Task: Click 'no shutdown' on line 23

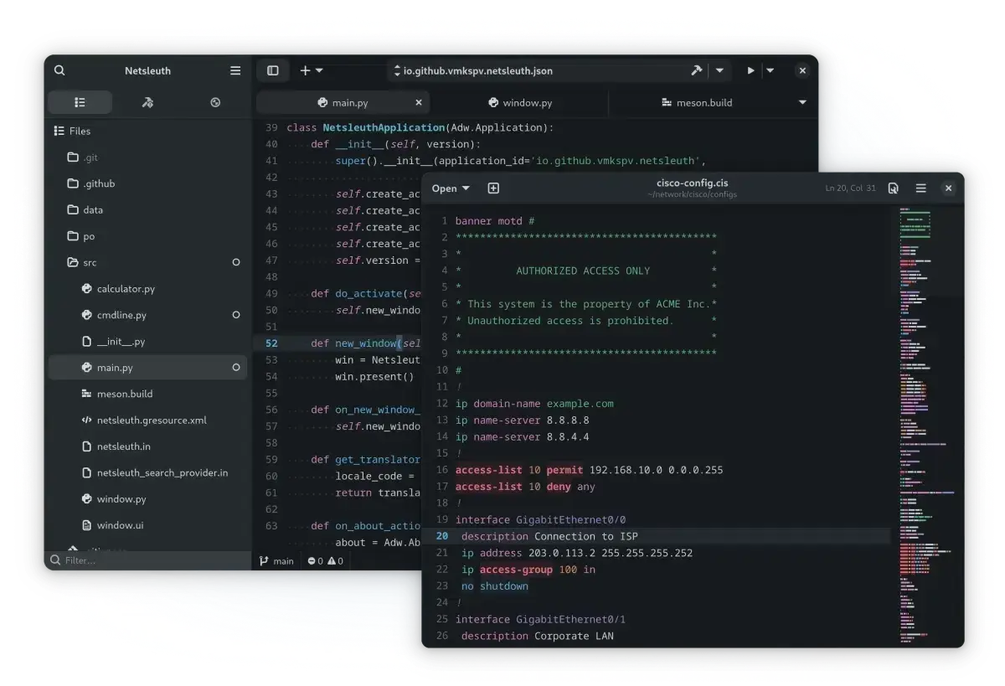Action: click(495, 586)
